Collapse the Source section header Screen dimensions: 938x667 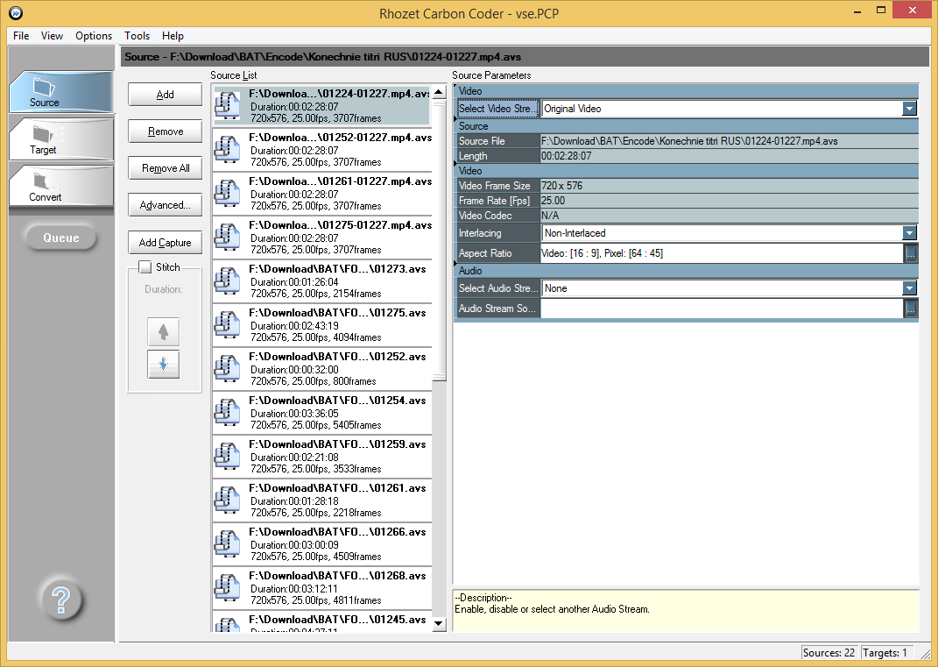point(686,126)
